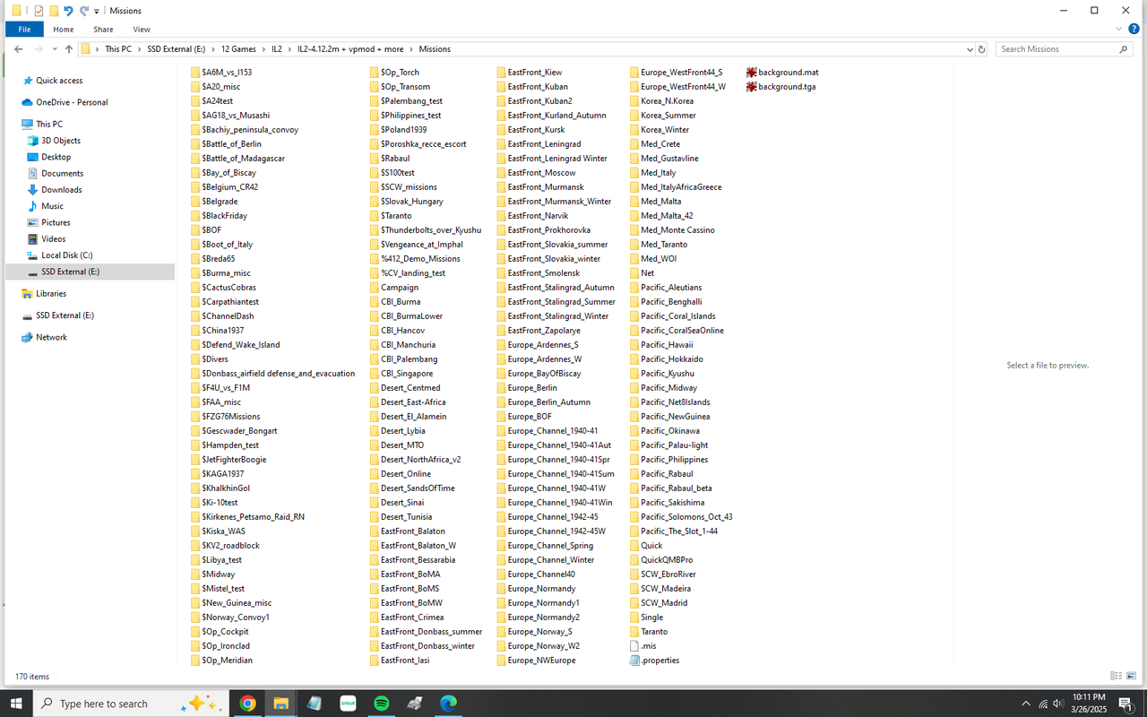This screenshot has width=1147, height=717.
Task: Open Properties via its Quick Access Toolbar icon
Action: (39, 10)
